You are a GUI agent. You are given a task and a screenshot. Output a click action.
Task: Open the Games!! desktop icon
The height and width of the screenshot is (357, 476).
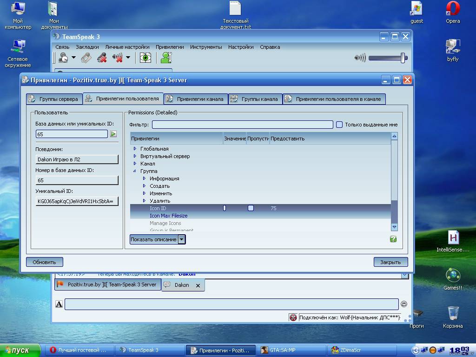click(453, 279)
